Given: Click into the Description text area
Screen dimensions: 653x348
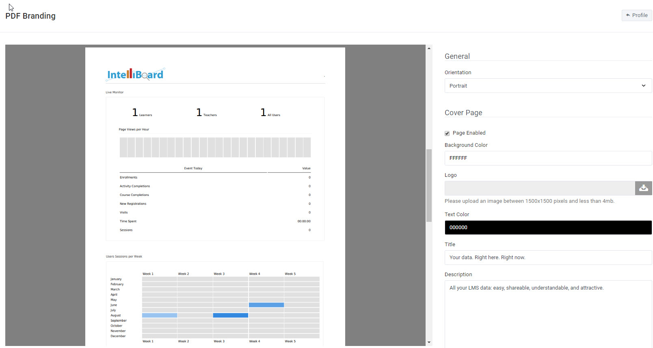Looking at the screenshot, I should pos(548,312).
